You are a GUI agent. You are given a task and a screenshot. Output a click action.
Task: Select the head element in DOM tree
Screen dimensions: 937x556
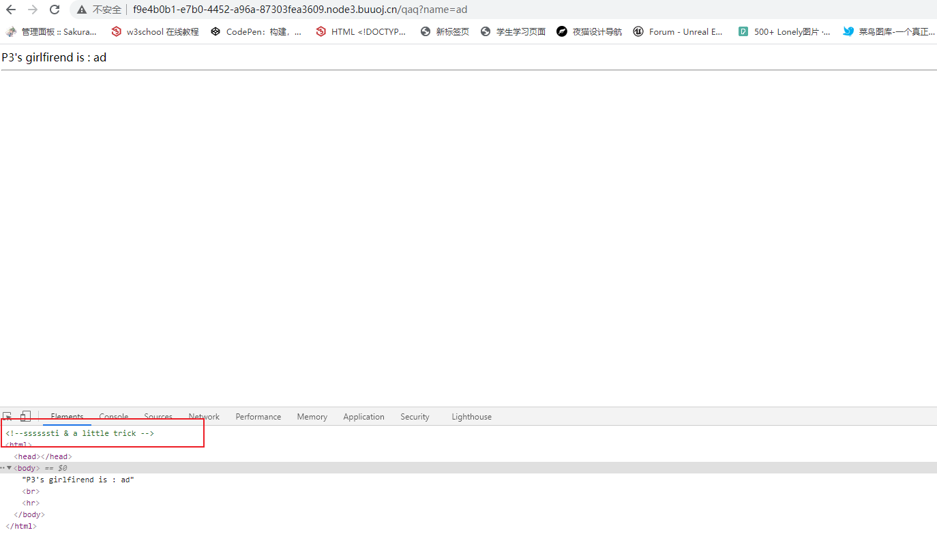click(x=42, y=456)
